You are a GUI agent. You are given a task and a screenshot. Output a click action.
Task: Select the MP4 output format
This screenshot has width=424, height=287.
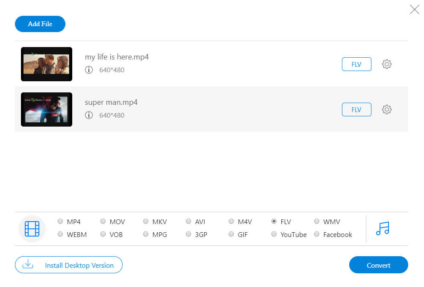(60, 222)
